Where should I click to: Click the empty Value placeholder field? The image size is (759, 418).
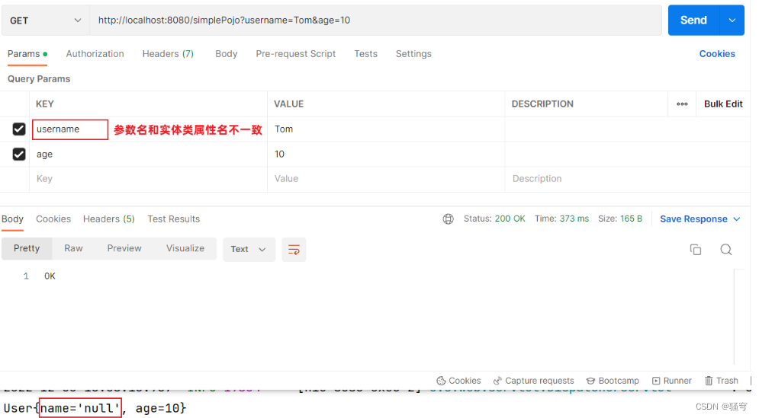click(386, 179)
